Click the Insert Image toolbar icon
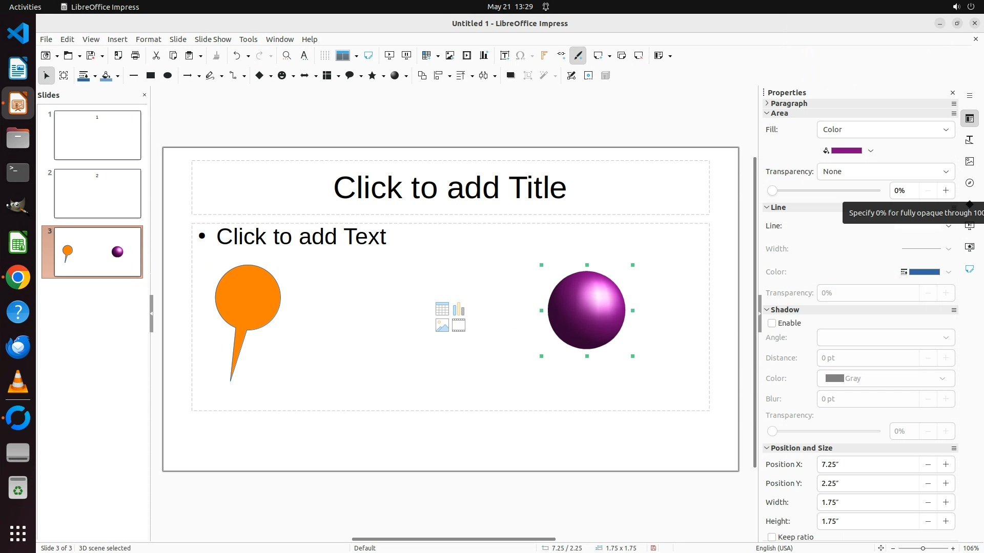Viewport: 984px width, 553px height. (x=449, y=55)
